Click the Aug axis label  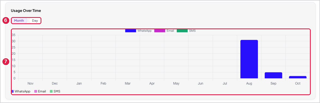click(249, 83)
